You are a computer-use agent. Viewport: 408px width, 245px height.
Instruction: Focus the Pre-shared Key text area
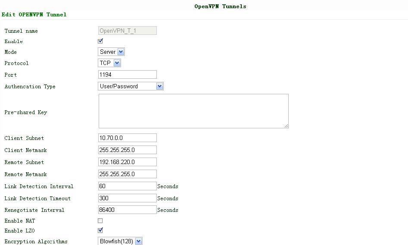pyautogui.click(x=193, y=111)
